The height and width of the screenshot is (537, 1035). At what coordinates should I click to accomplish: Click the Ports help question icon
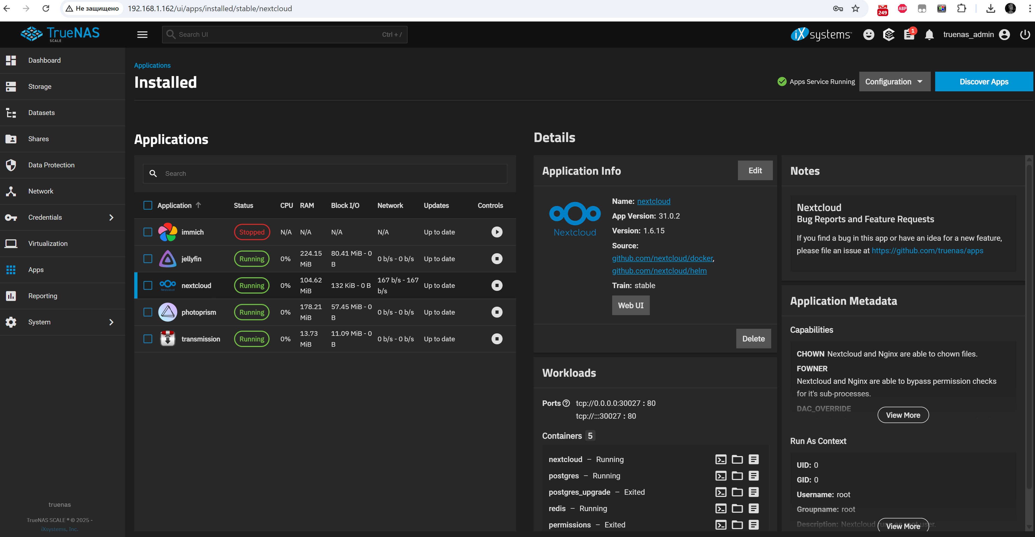tap(566, 403)
